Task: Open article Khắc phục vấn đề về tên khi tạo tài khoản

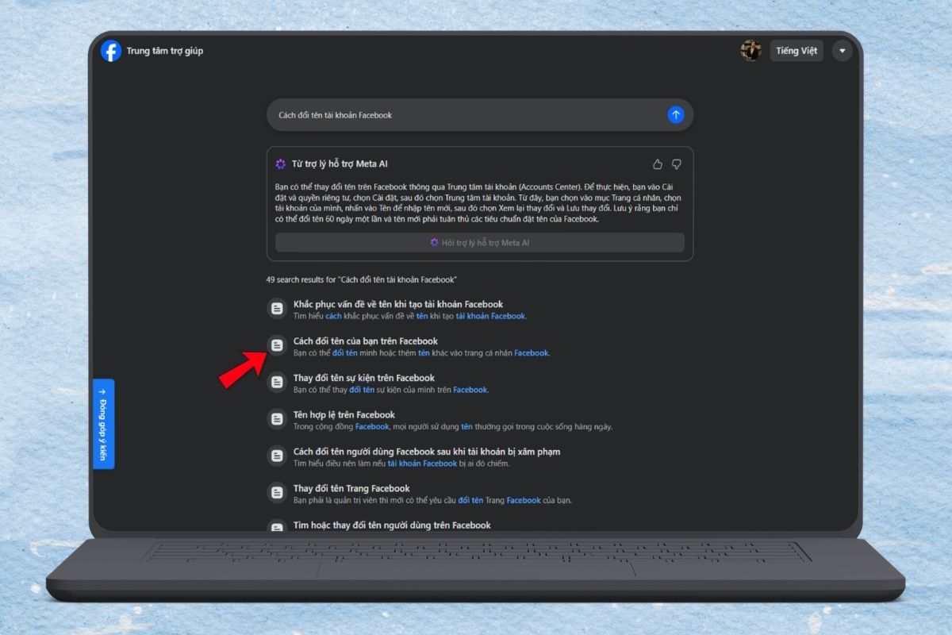Action: pyautogui.click(x=398, y=304)
